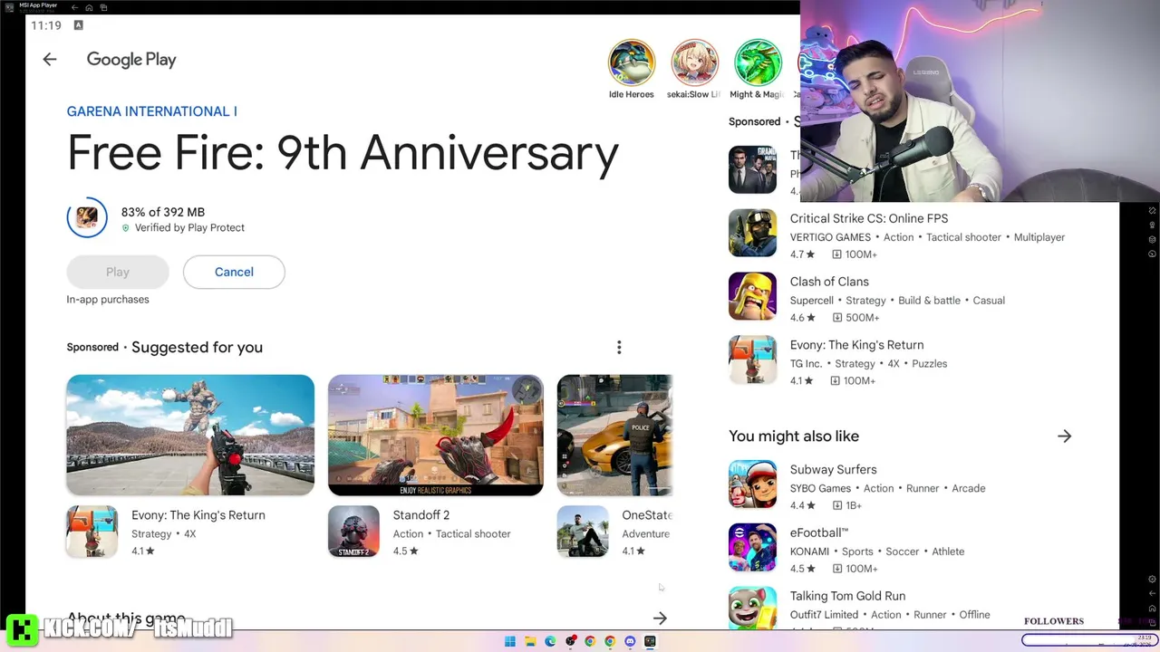Open the Windows Start menu
1160x652 pixels.
[510, 641]
